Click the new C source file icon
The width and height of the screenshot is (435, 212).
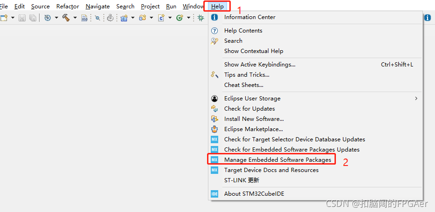(161, 18)
